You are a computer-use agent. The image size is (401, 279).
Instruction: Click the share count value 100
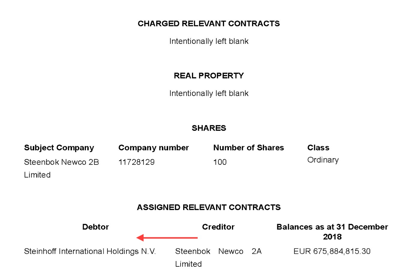220,162
